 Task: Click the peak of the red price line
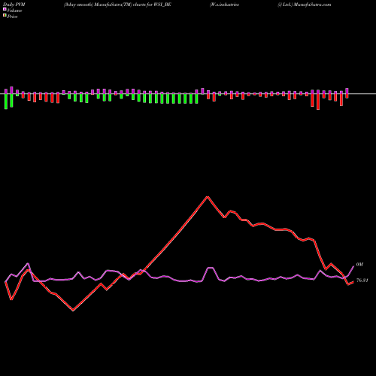[208, 197]
